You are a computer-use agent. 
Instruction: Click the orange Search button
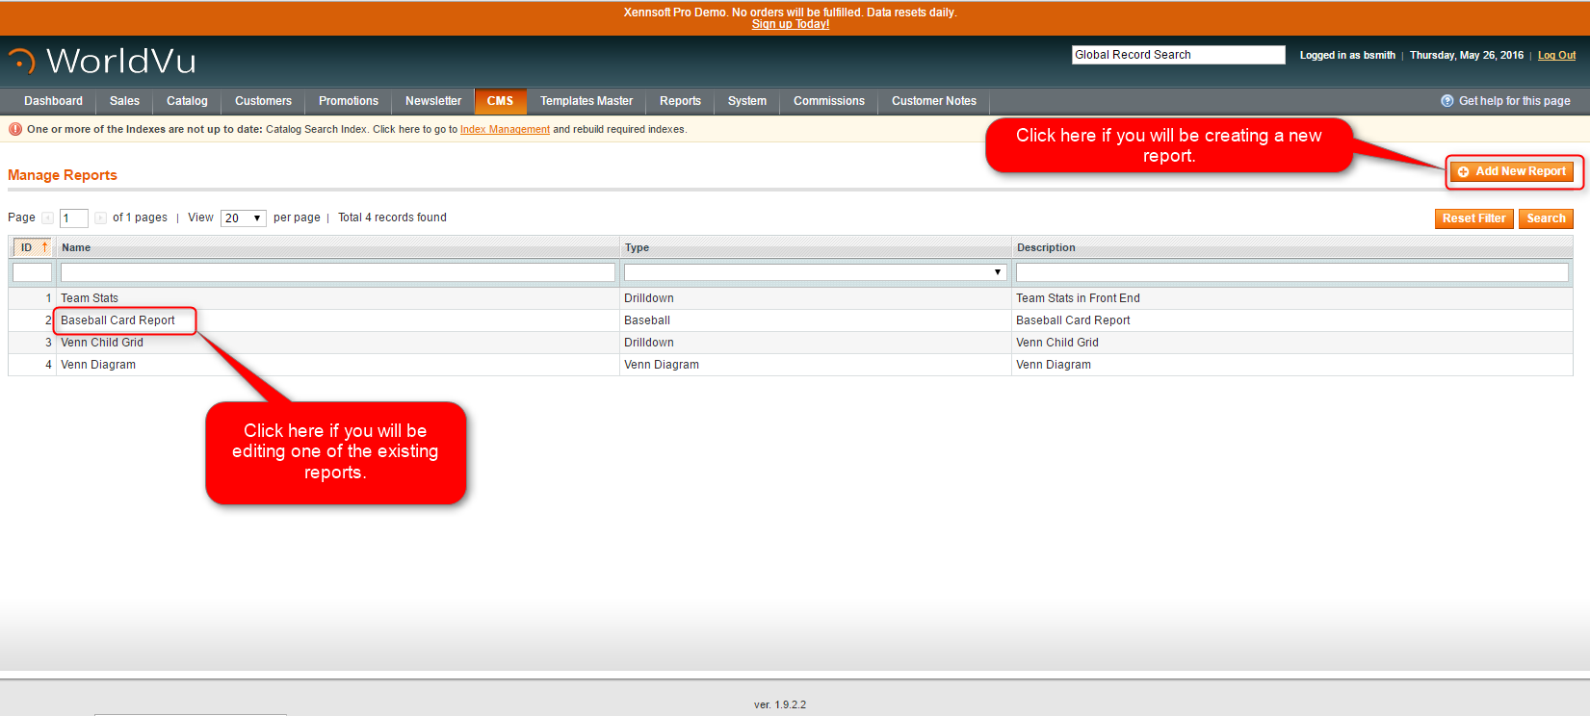1546,218
